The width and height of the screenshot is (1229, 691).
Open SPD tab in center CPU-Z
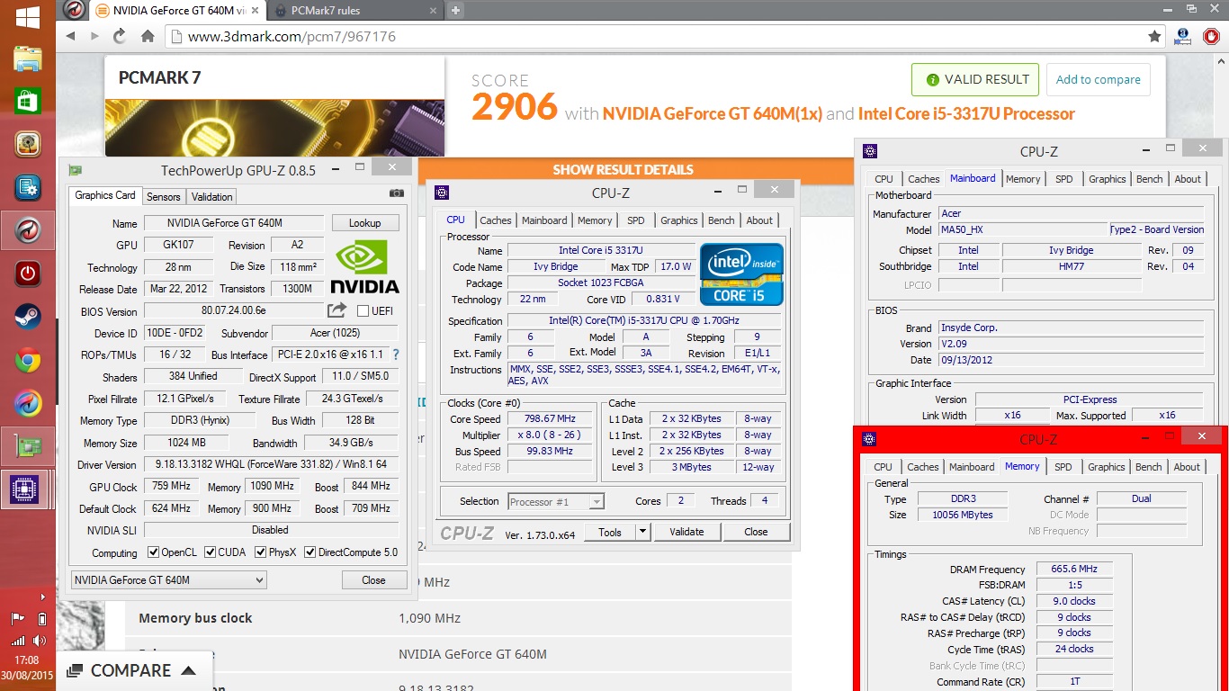636,220
